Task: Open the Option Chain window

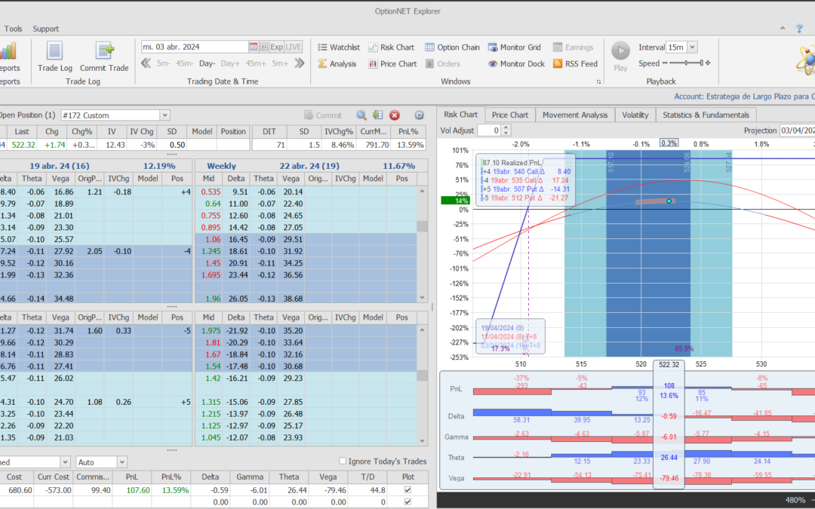Action: point(452,48)
